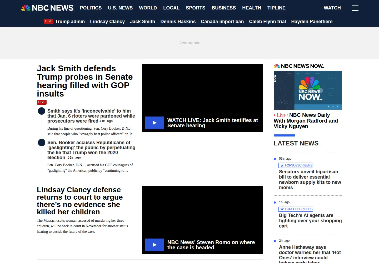379x263 pixels.
Task: Open the Health section
Action: [x=252, y=8]
